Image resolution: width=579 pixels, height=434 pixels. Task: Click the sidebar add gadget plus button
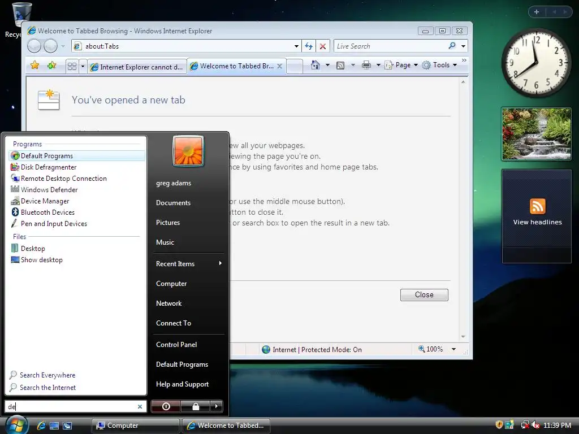[x=537, y=12]
